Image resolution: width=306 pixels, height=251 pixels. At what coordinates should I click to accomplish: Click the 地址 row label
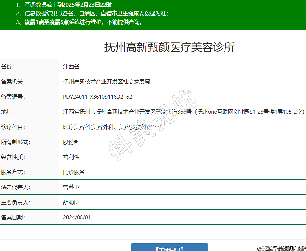[x=8, y=112]
